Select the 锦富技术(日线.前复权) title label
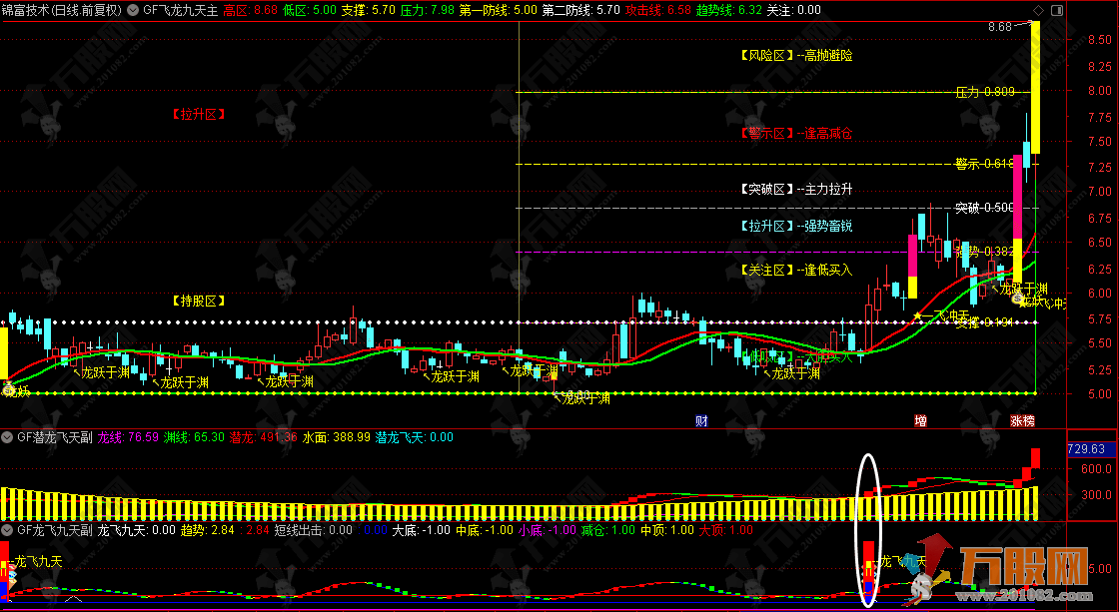Image resolution: width=1119 pixels, height=612 pixels. click(x=62, y=9)
